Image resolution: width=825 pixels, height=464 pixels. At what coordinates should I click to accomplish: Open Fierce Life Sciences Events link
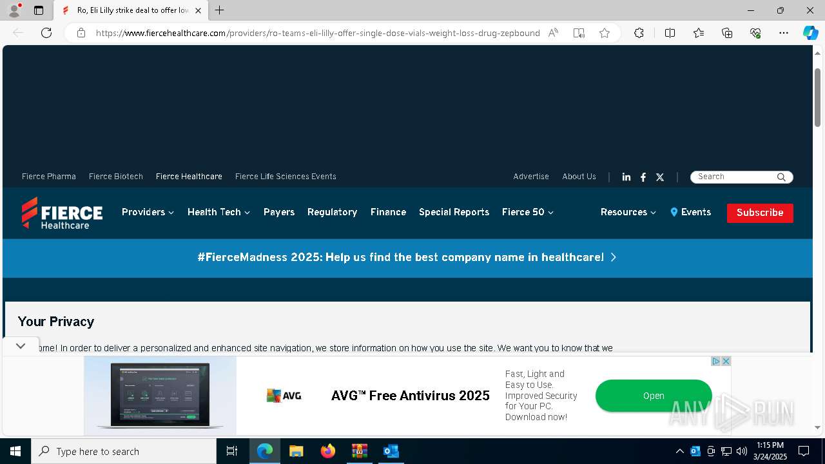pos(286,177)
